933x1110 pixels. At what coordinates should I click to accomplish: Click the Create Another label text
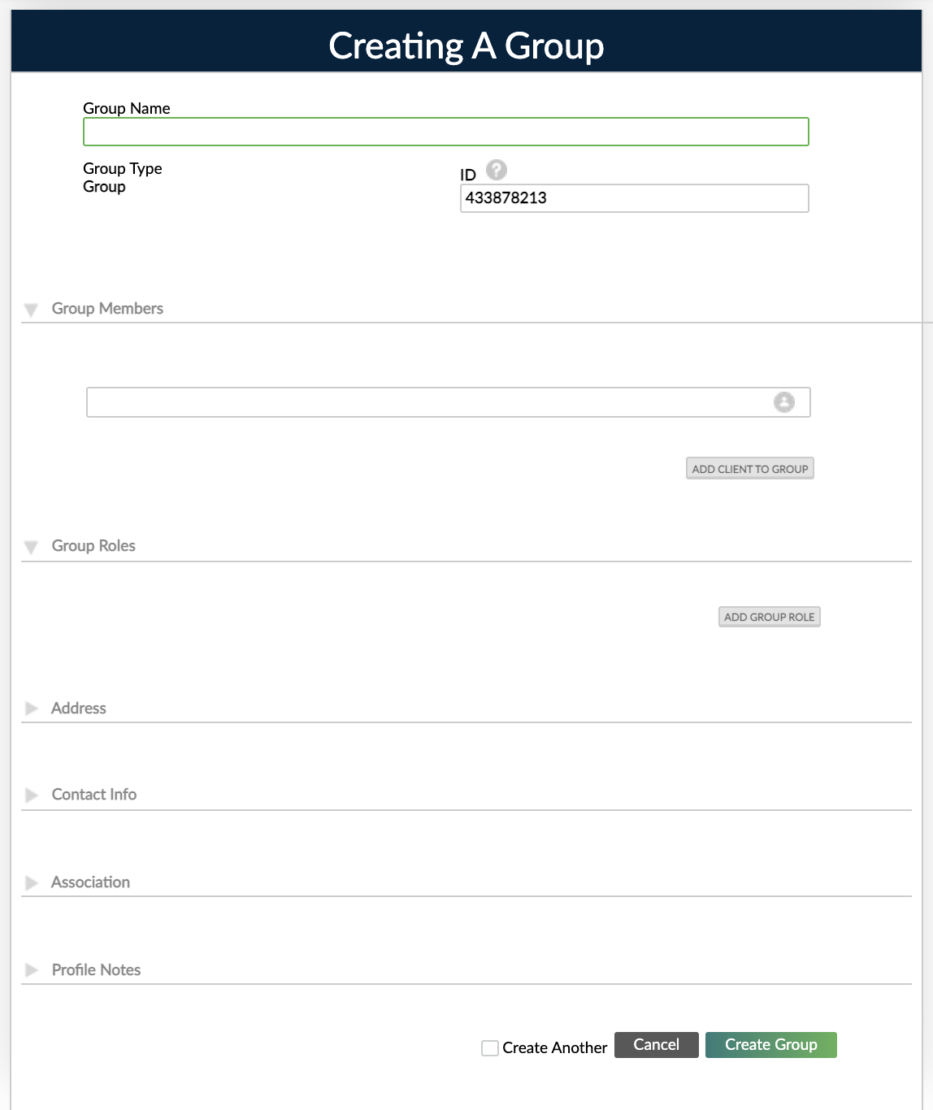(555, 1047)
